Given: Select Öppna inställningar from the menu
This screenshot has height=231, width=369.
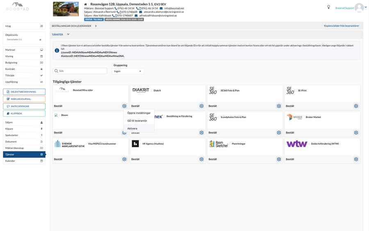Looking at the screenshot, I should [x=139, y=113].
